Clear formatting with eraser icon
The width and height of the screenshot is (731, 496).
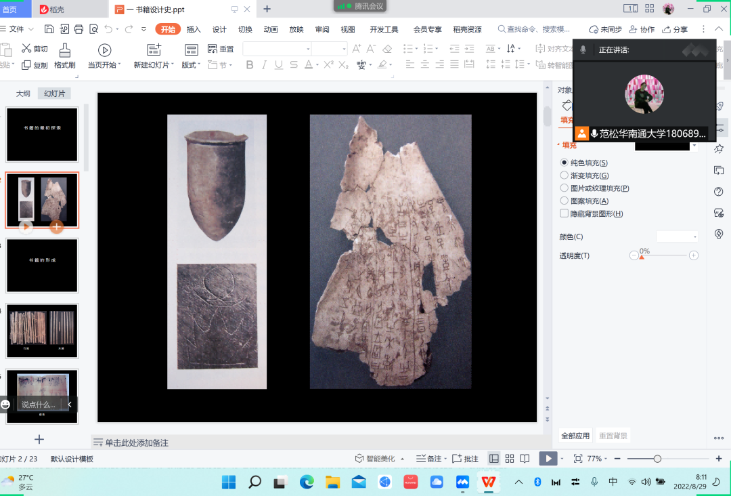tap(387, 49)
